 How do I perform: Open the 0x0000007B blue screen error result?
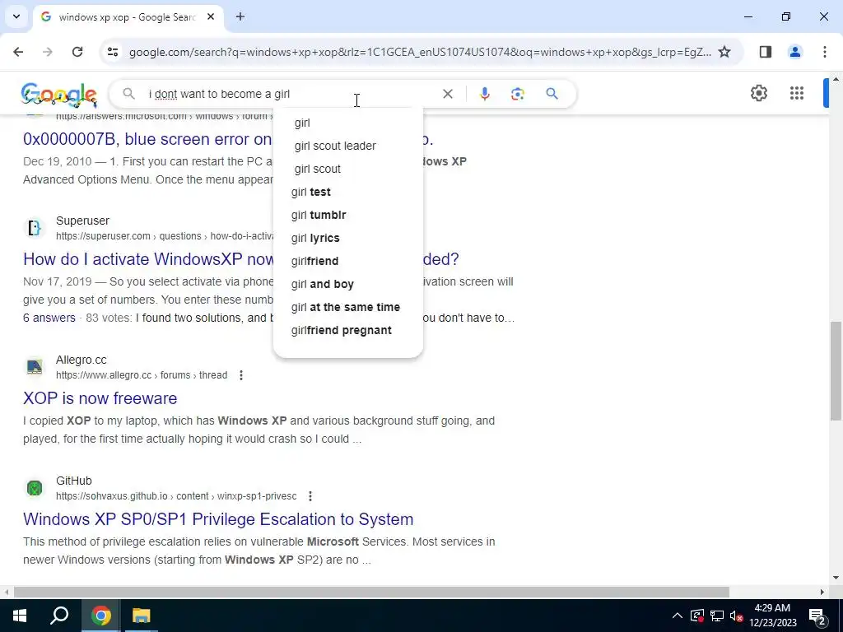(147, 139)
